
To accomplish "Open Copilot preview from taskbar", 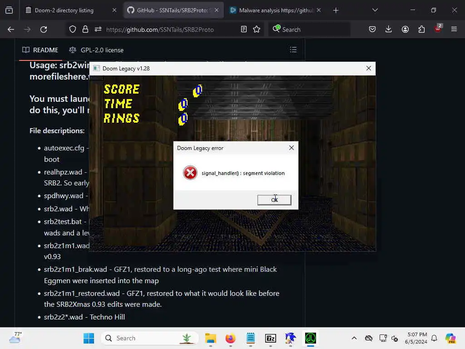I will coord(450,338).
